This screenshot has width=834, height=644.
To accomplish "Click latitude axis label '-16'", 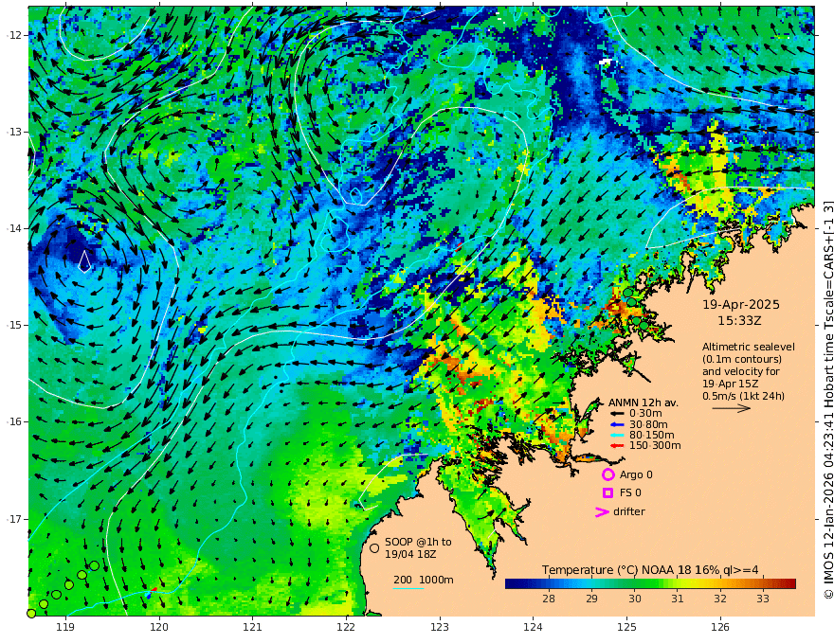I will tap(13, 421).
